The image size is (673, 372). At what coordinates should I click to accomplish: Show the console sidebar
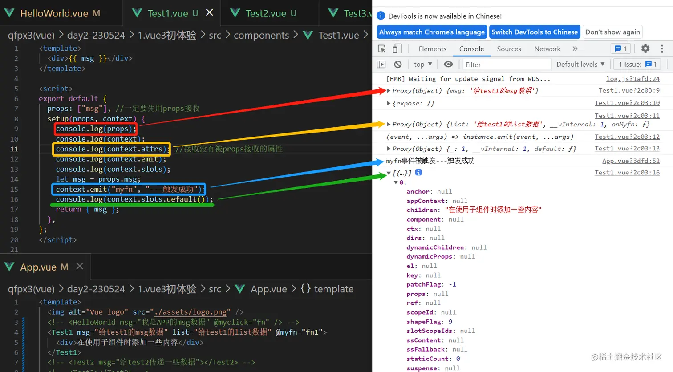pyautogui.click(x=382, y=65)
